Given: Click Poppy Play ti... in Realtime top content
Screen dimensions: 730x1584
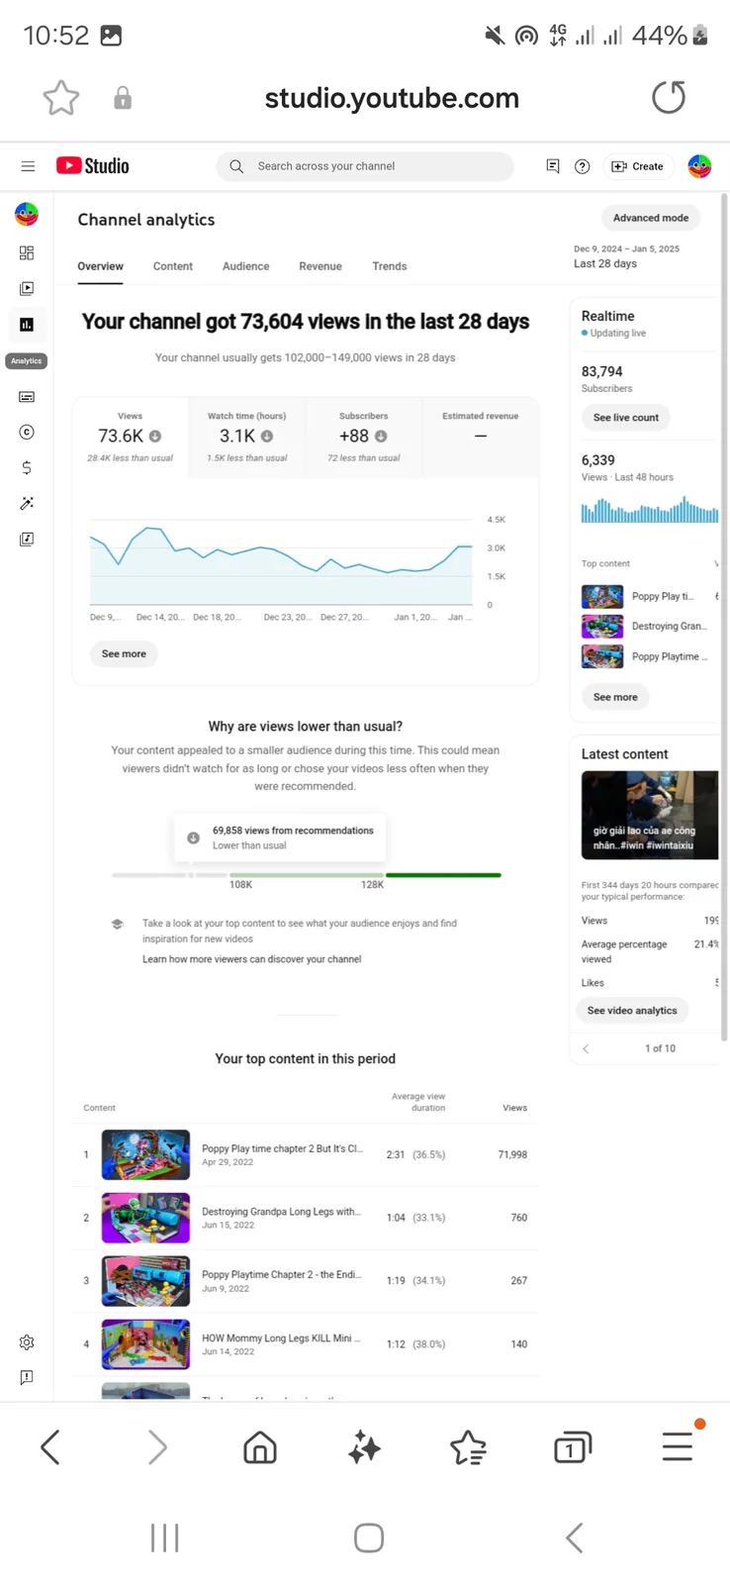Looking at the screenshot, I should (x=663, y=597).
